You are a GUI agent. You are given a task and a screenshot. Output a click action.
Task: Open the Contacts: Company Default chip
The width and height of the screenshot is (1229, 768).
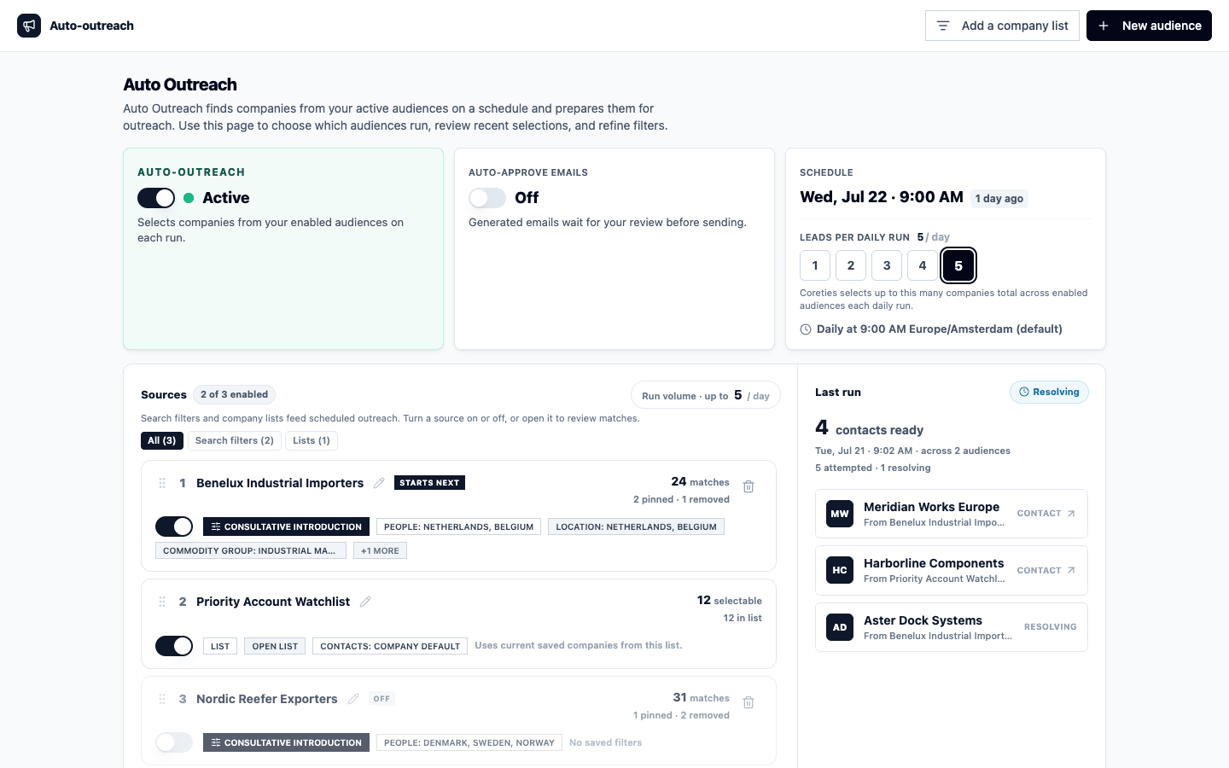390,646
